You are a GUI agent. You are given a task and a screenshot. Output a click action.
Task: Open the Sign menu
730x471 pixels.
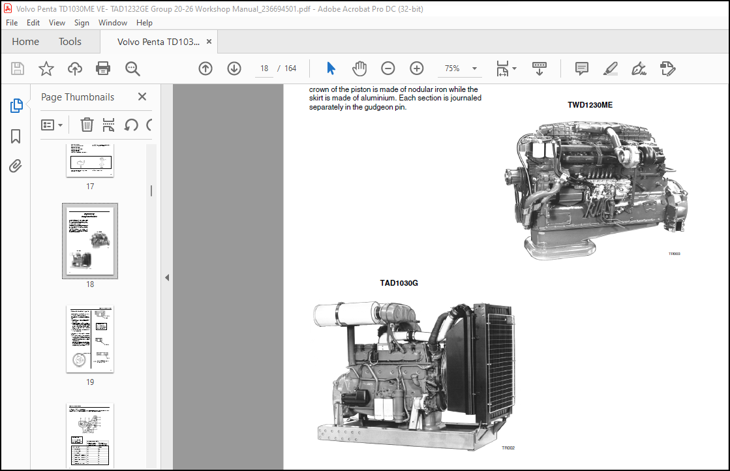tap(82, 22)
